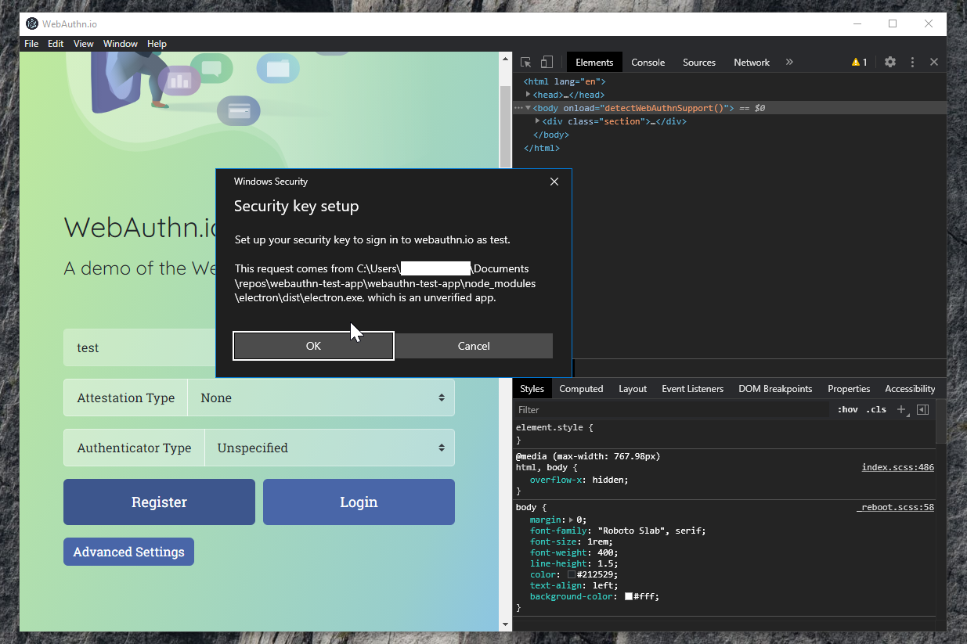Image resolution: width=967 pixels, height=644 pixels.
Task: Open the new style rule plus icon
Action: (x=901, y=409)
